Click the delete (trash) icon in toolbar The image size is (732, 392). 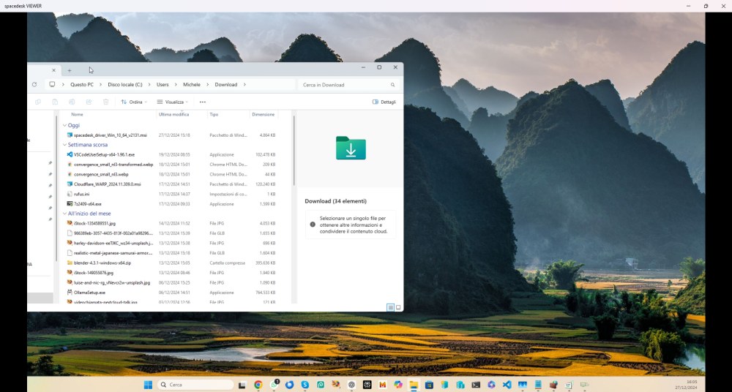pyautogui.click(x=105, y=102)
